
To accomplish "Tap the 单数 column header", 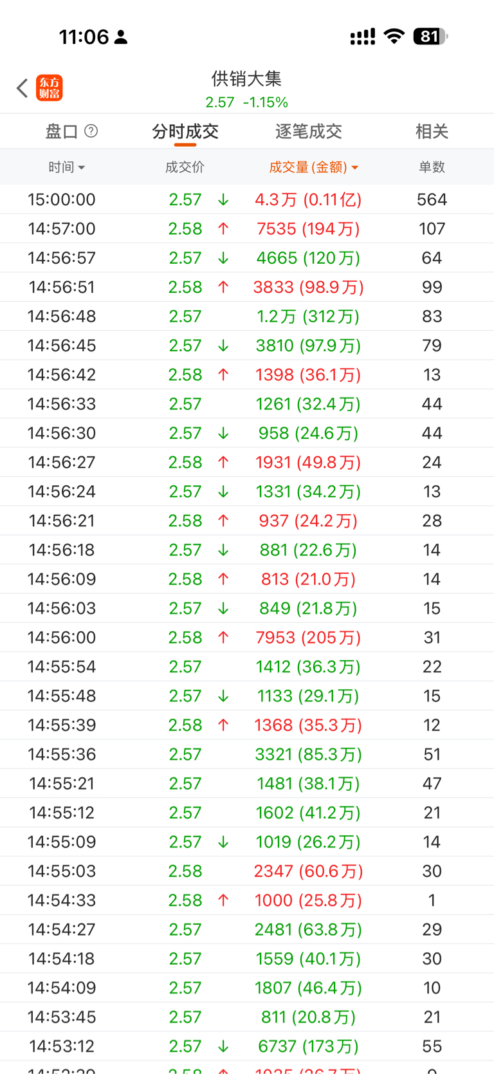I will (x=432, y=167).
